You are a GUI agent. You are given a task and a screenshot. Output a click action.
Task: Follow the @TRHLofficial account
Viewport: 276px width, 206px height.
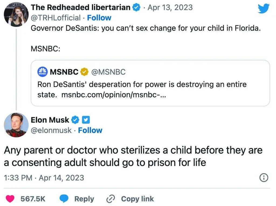[x=99, y=18]
